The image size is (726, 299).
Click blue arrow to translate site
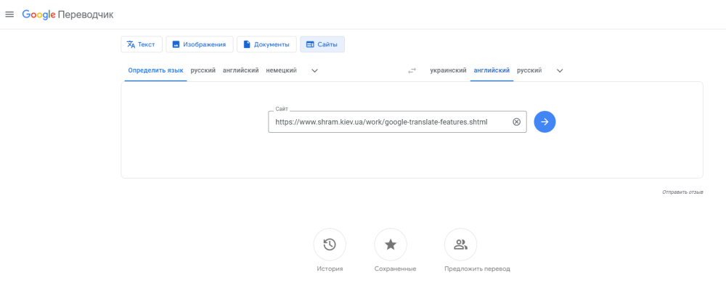click(545, 122)
